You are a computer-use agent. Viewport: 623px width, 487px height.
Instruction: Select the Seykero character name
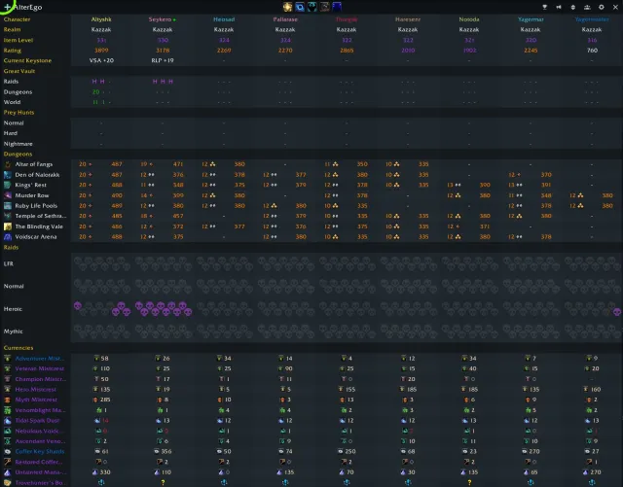160,19
